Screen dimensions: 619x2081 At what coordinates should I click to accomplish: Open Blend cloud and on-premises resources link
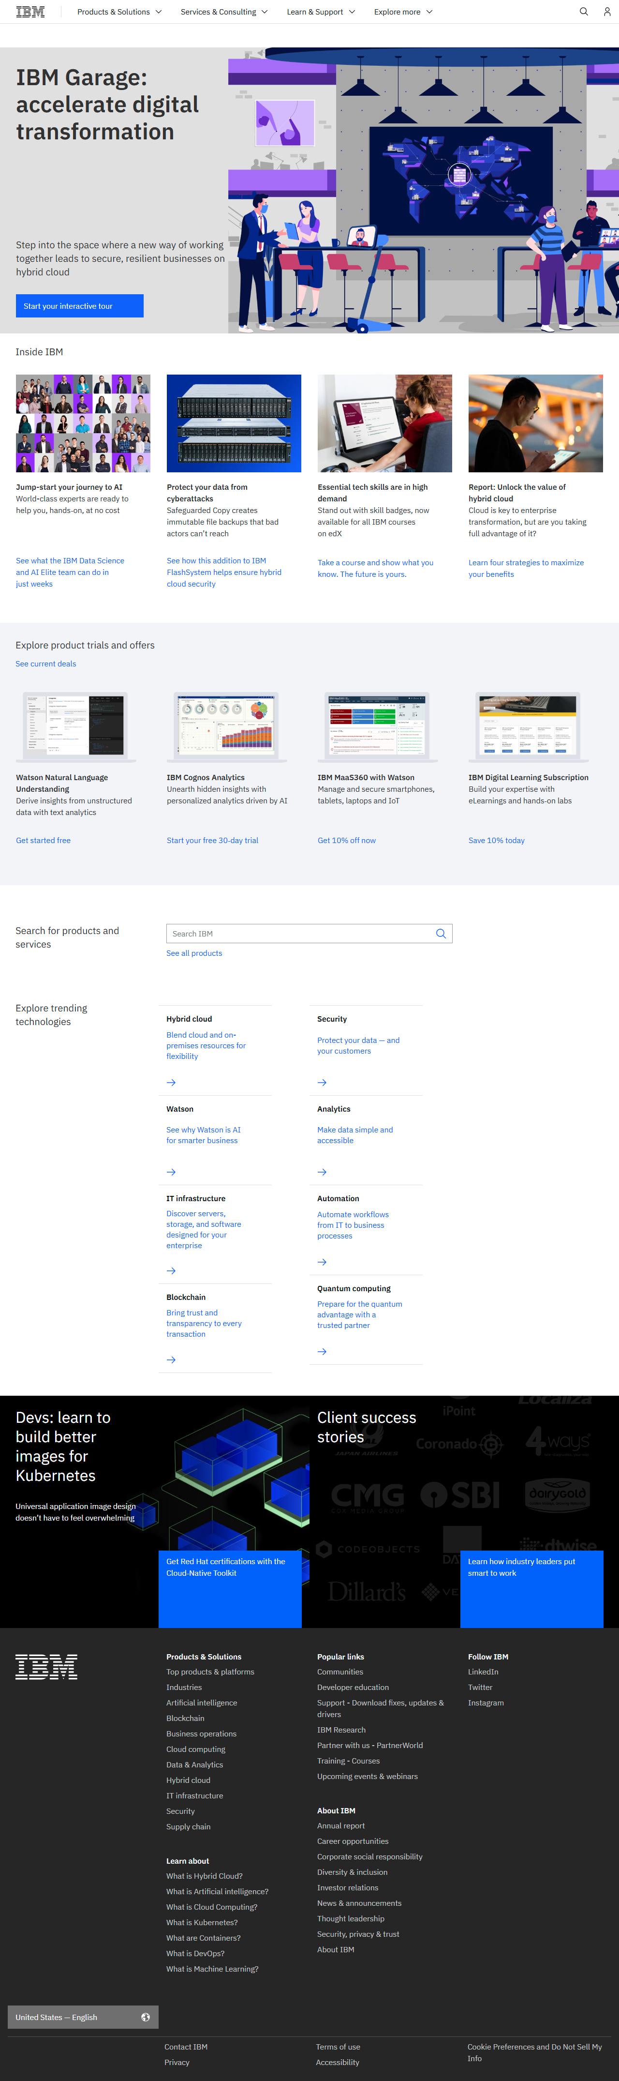point(206,1045)
